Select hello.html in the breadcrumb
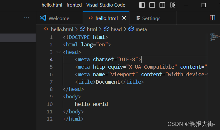Viewport: 220px width, 130px height. pos(62,29)
